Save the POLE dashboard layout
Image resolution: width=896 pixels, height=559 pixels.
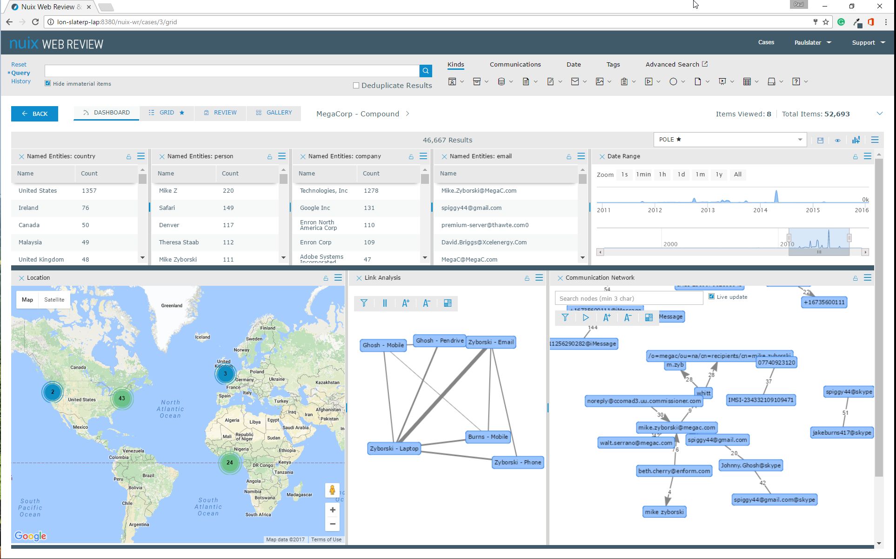click(x=820, y=140)
